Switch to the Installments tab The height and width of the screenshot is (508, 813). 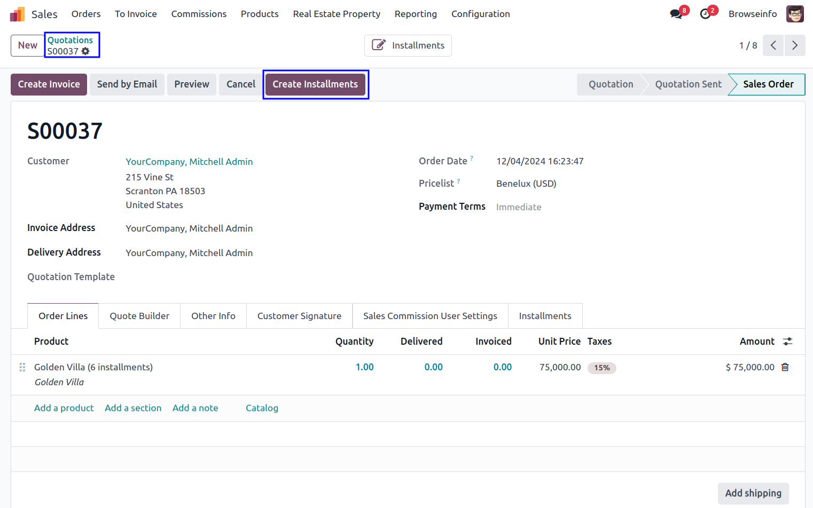pos(545,316)
